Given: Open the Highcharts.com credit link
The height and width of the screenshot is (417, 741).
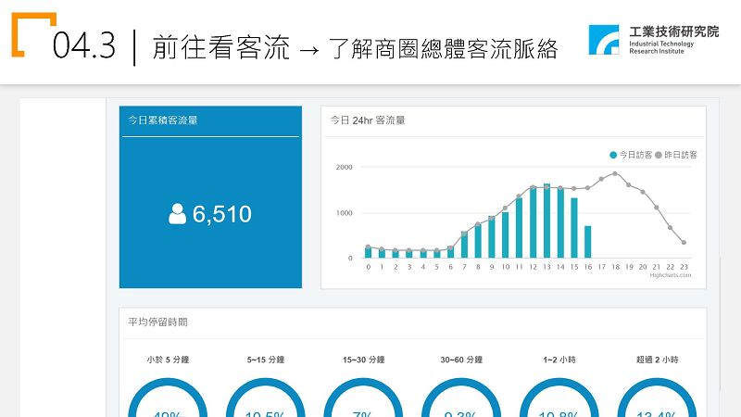Looking at the screenshot, I should [670, 275].
